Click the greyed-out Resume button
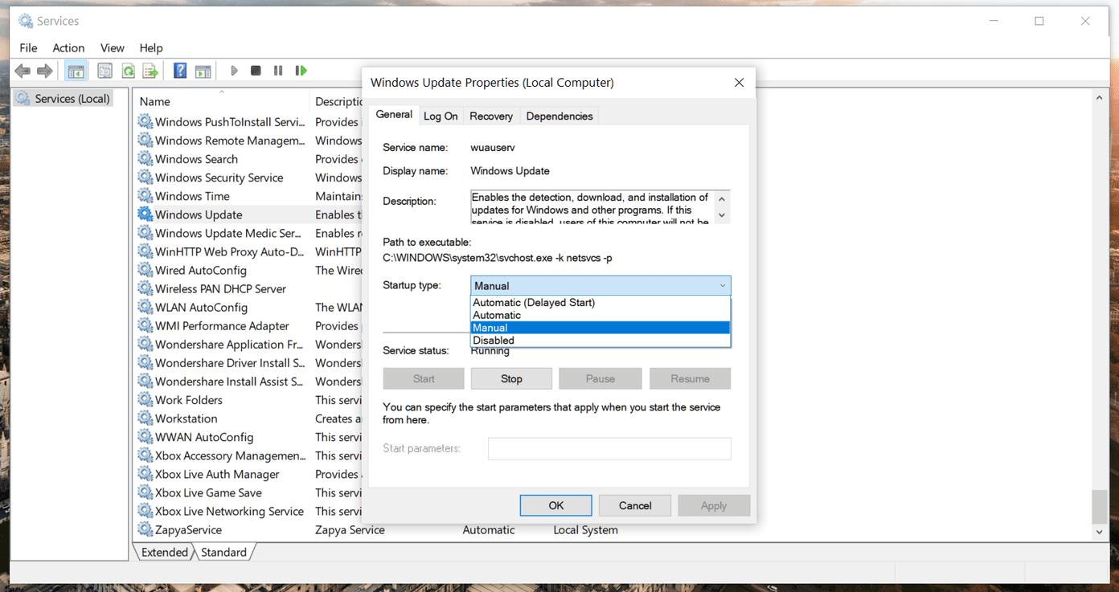 [x=691, y=378]
